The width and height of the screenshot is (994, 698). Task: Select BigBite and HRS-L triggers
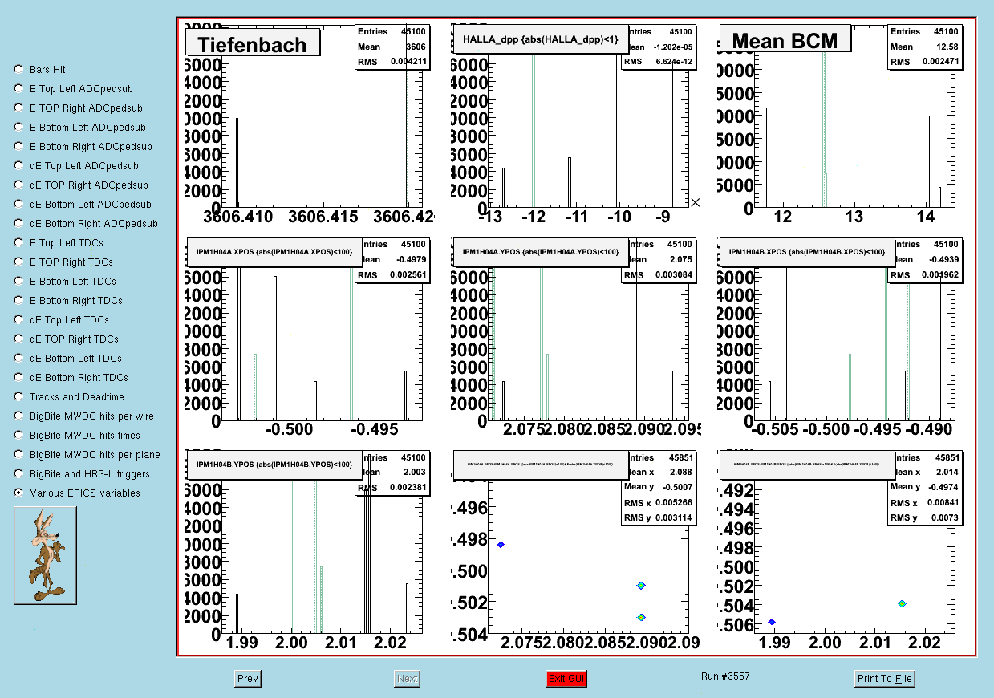point(18,474)
